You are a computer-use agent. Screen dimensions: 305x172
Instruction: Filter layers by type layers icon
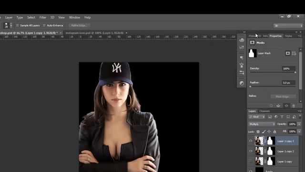pyautogui.click(x=282, y=117)
